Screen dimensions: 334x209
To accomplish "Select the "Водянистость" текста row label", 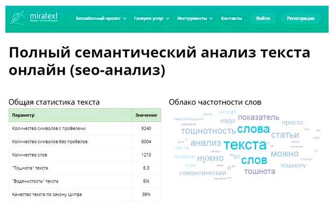I will (35, 182).
